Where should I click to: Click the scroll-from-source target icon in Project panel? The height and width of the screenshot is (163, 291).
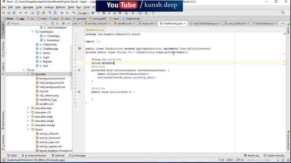coord(53,24)
